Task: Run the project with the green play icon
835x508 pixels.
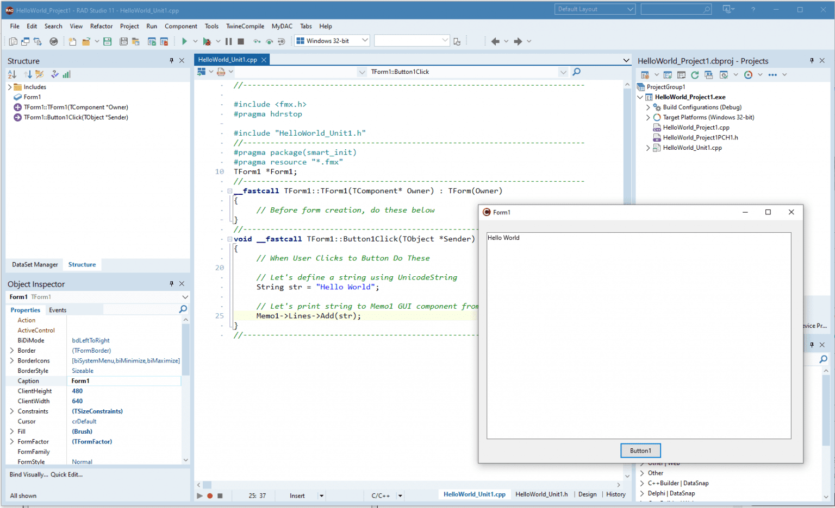Action: tap(184, 41)
